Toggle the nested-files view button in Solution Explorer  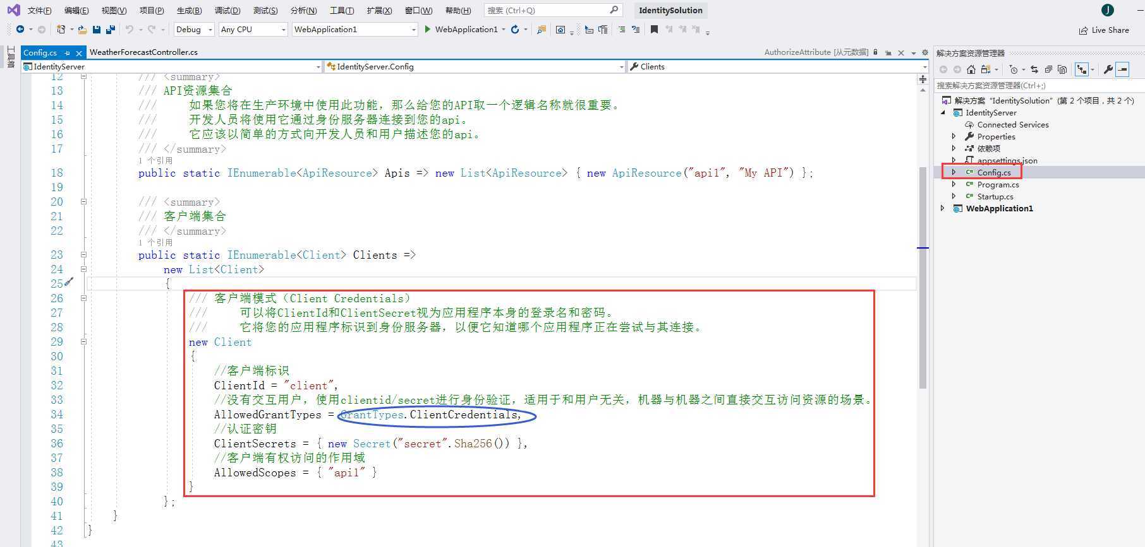(x=1082, y=69)
